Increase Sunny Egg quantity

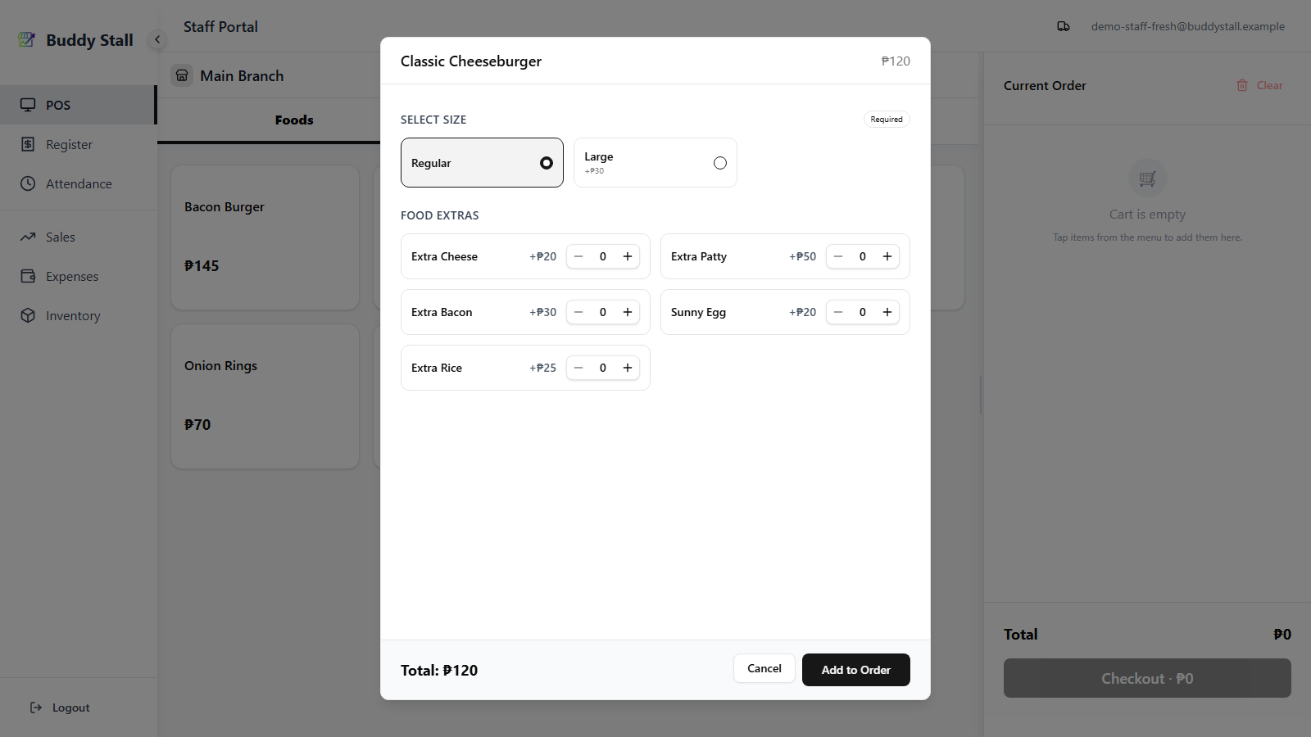887,312
